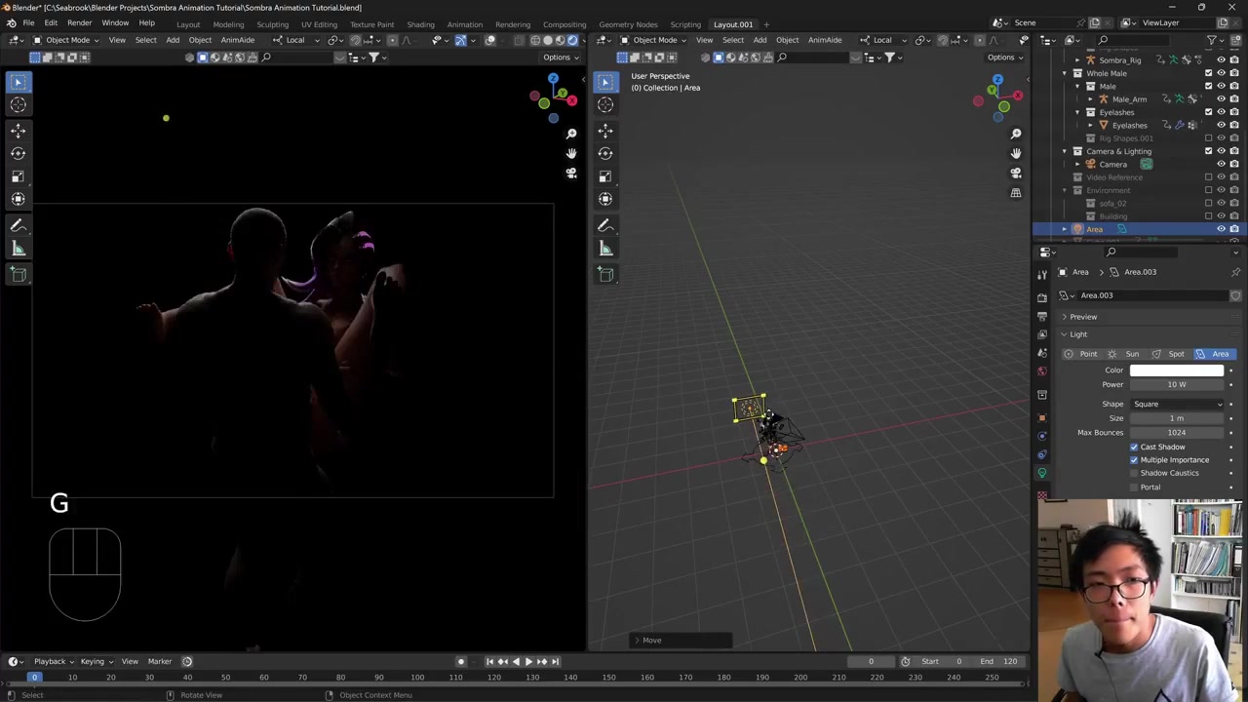Open the Render menu

tap(79, 23)
